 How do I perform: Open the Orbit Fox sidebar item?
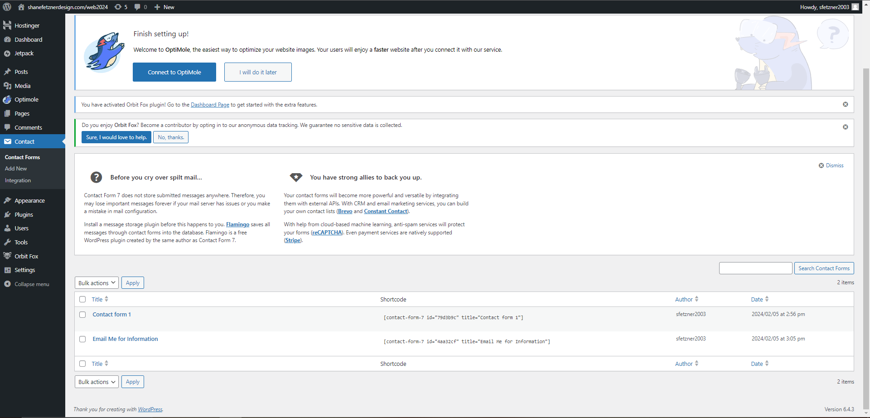pos(26,256)
